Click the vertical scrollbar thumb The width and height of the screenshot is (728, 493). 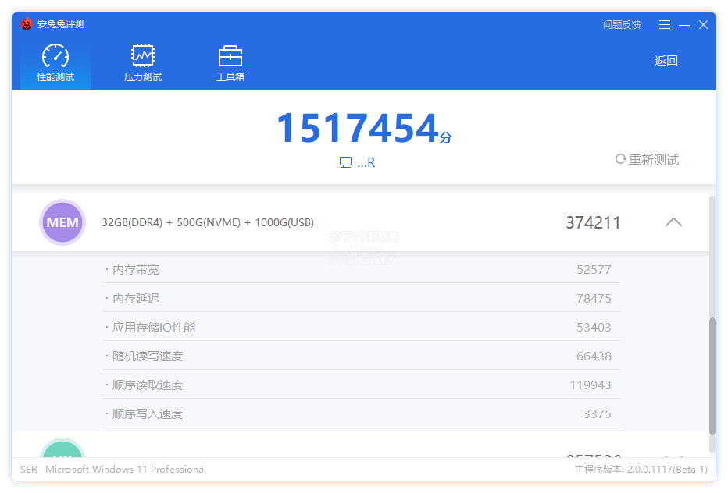(x=712, y=374)
